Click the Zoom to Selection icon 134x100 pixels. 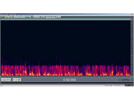[x=14, y=81]
